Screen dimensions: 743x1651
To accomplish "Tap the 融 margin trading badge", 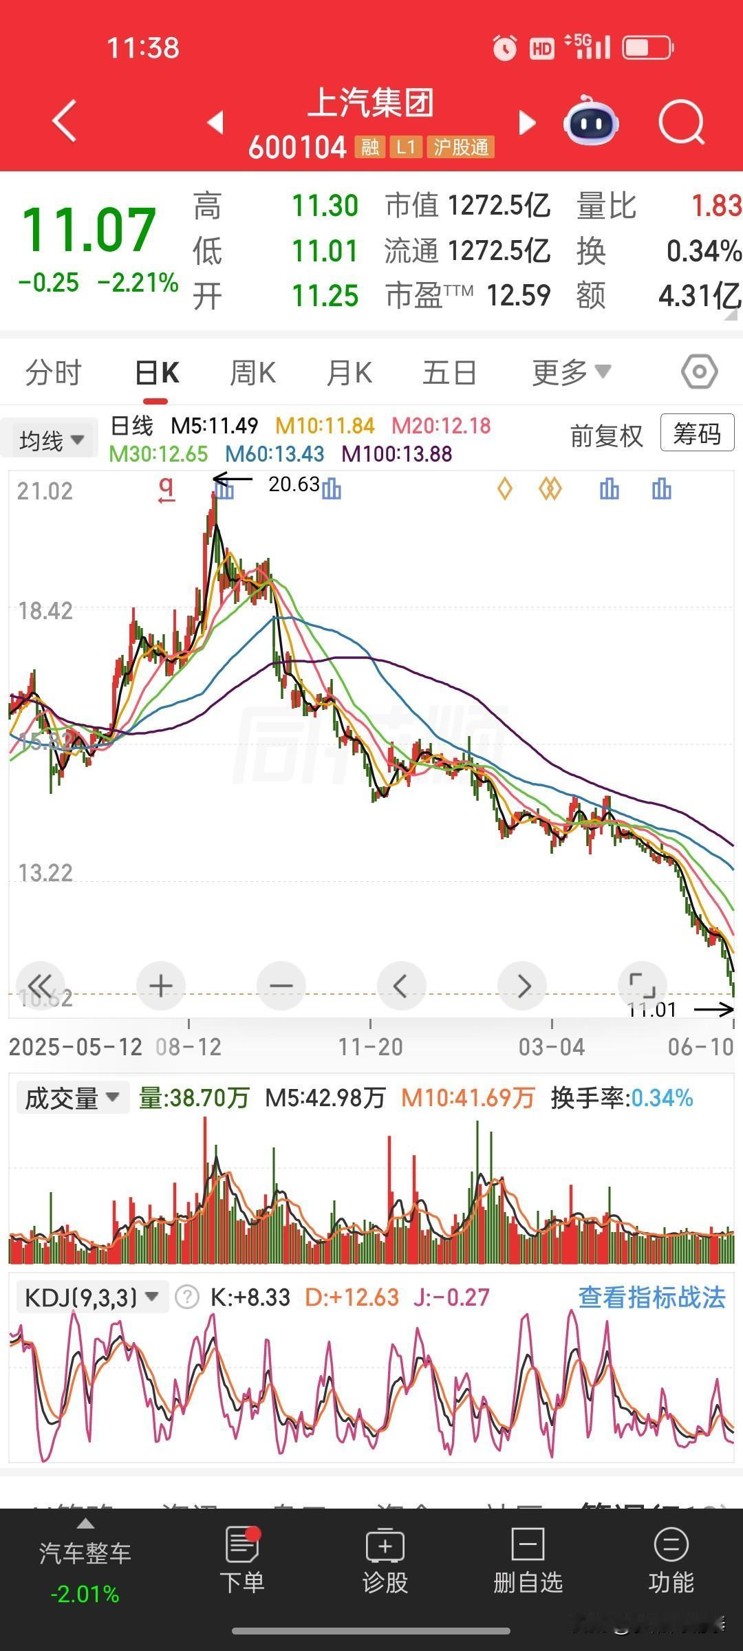I will point(370,147).
